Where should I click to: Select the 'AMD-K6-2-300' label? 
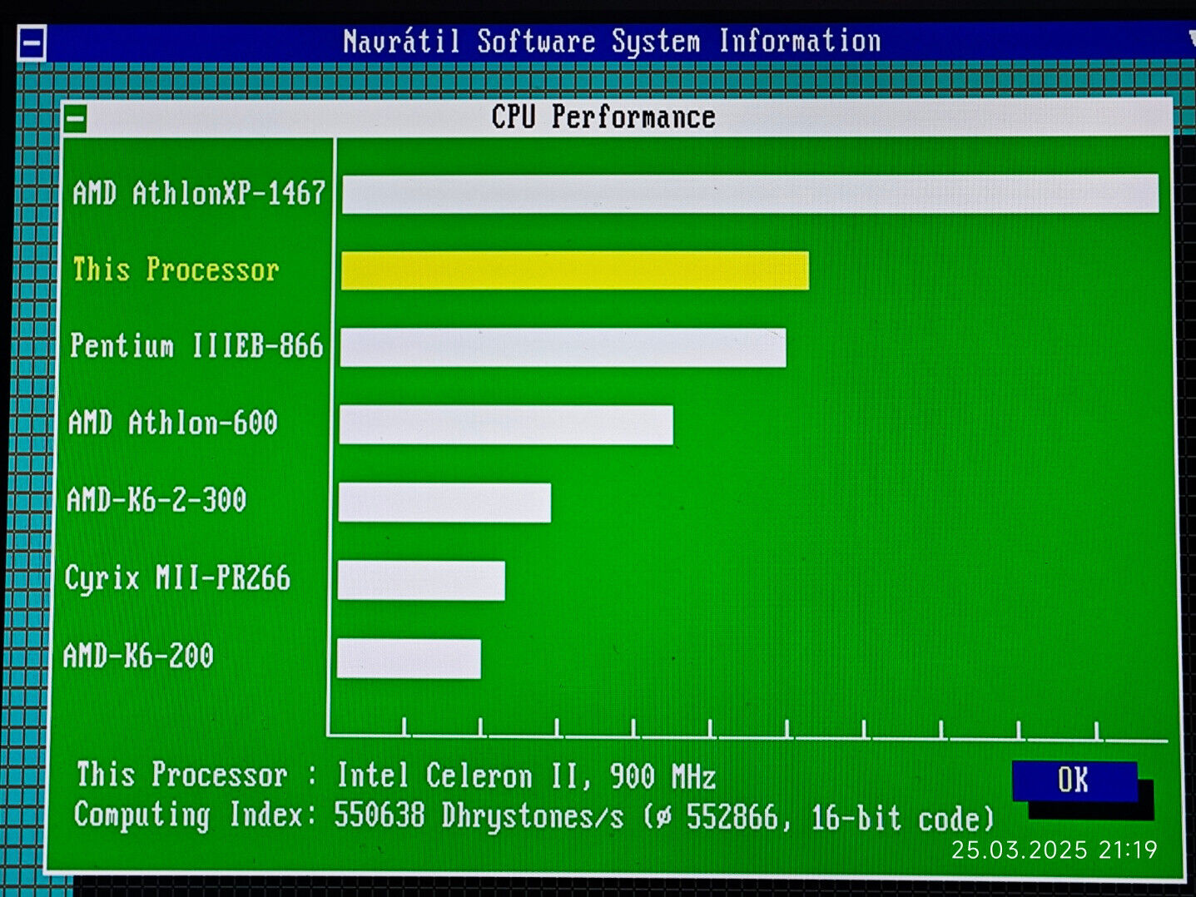[x=156, y=500]
